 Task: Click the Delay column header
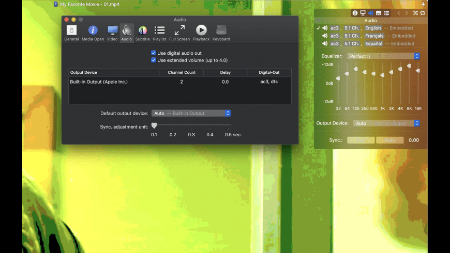tap(226, 72)
